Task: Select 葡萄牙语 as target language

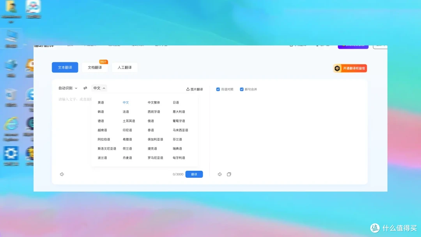Action: coord(179,121)
